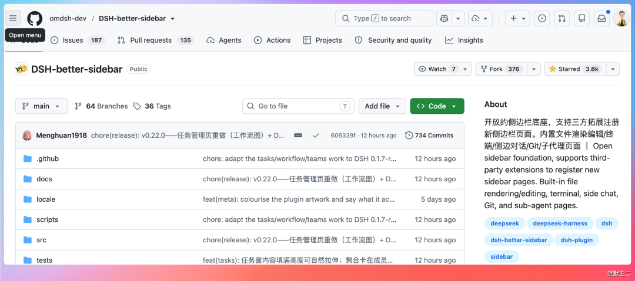Viewport: 635px width, 281px height.
Task: Toggle the Starred button
Action: 575,69
